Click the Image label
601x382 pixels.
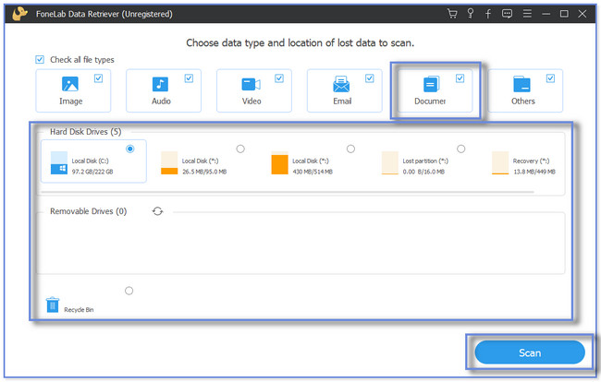(70, 101)
